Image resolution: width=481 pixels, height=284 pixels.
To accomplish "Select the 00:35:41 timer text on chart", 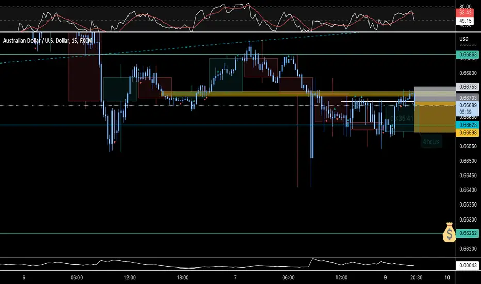I will pos(402,119).
